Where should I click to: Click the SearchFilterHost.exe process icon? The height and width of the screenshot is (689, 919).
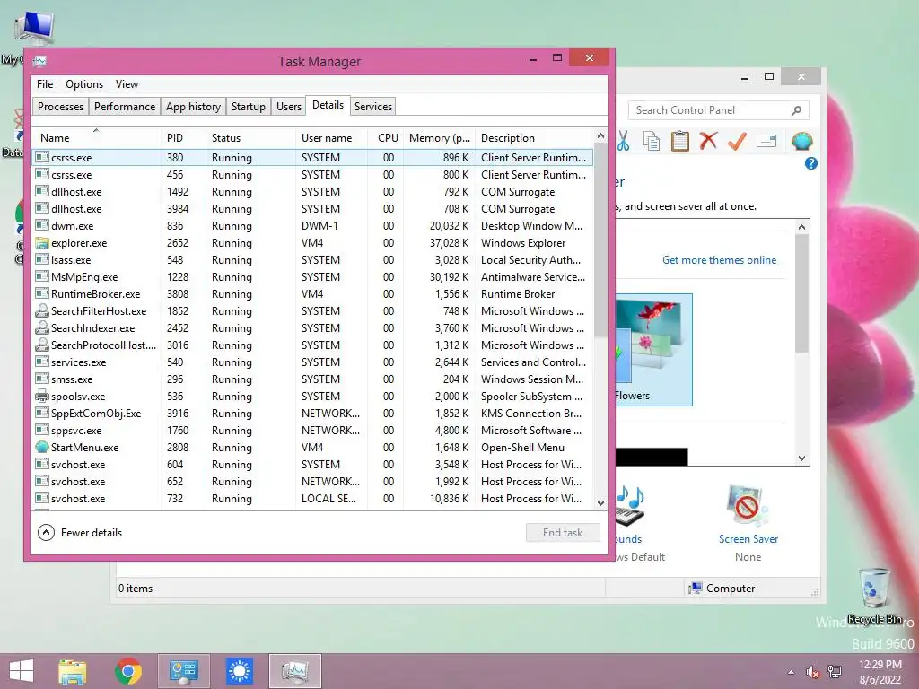click(41, 310)
